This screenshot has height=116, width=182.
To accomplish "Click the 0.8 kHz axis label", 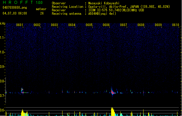I will click(3, 81).
